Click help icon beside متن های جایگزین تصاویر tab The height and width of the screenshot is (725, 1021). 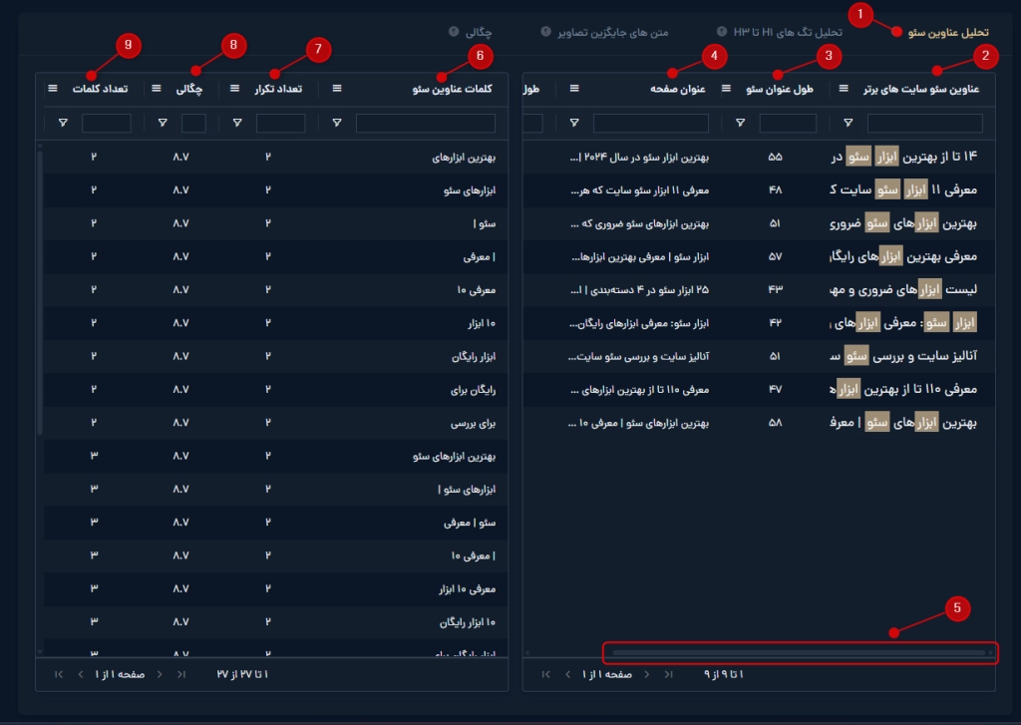point(545,32)
